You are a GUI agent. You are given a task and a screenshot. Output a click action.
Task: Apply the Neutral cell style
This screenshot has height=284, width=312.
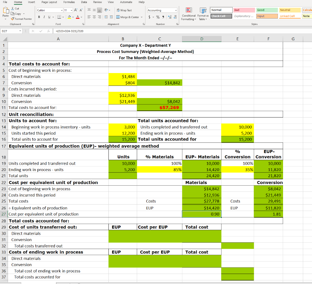pos(290,10)
